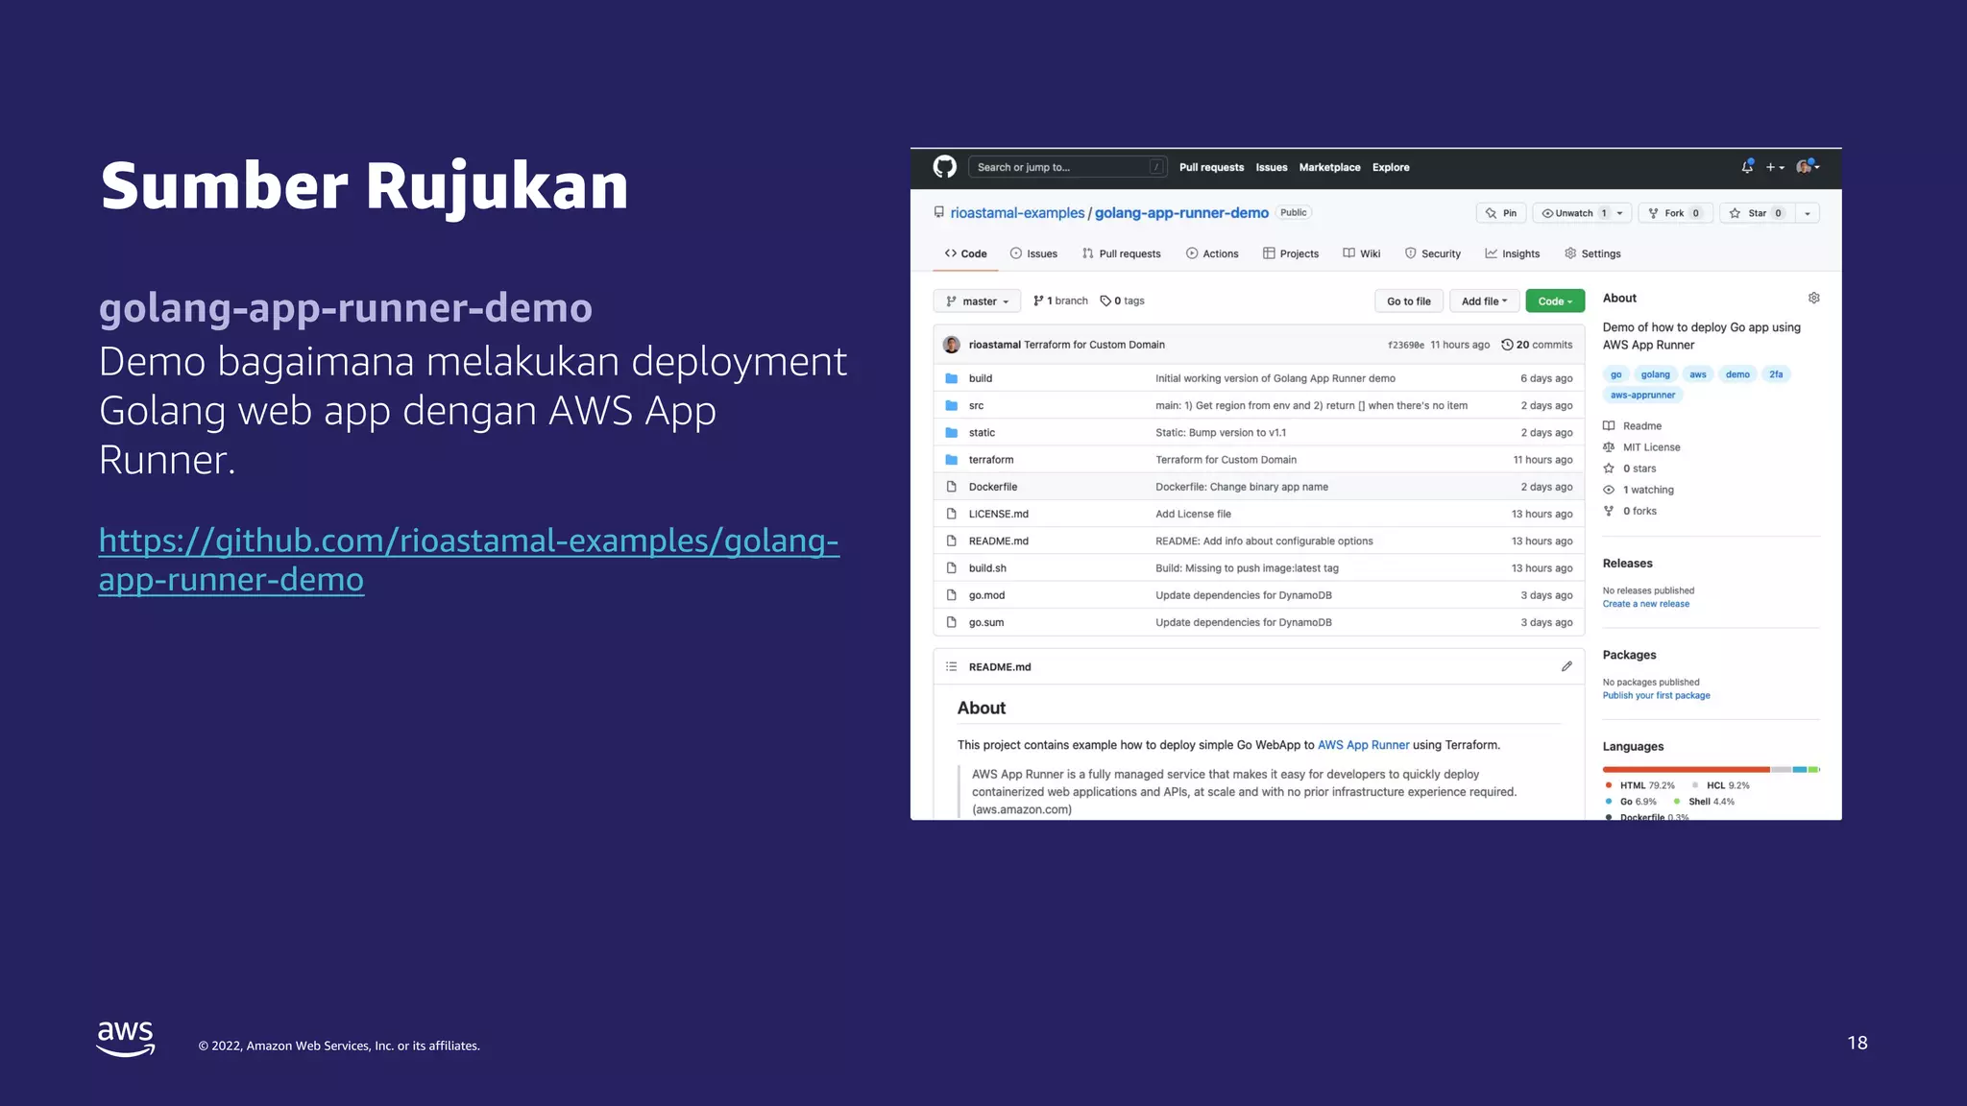This screenshot has height=1106, width=1967.
Task: Switch to the repository Pull requests tab
Action: point(1121,253)
